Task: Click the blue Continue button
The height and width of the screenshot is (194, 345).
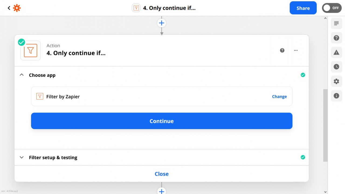Action: (x=162, y=121)
